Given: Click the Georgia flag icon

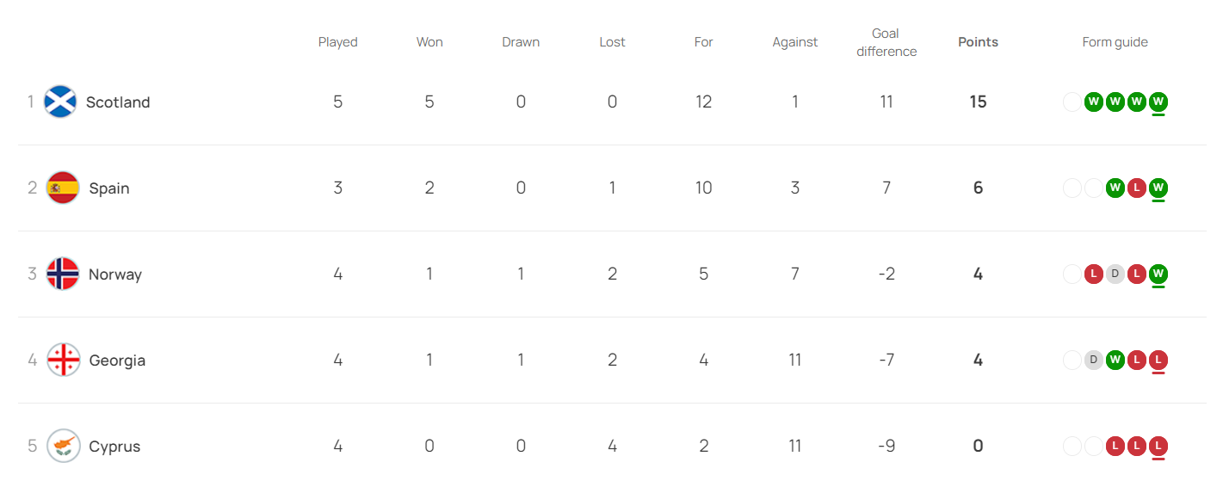Looking at the screenshot, I should (63, 360).
